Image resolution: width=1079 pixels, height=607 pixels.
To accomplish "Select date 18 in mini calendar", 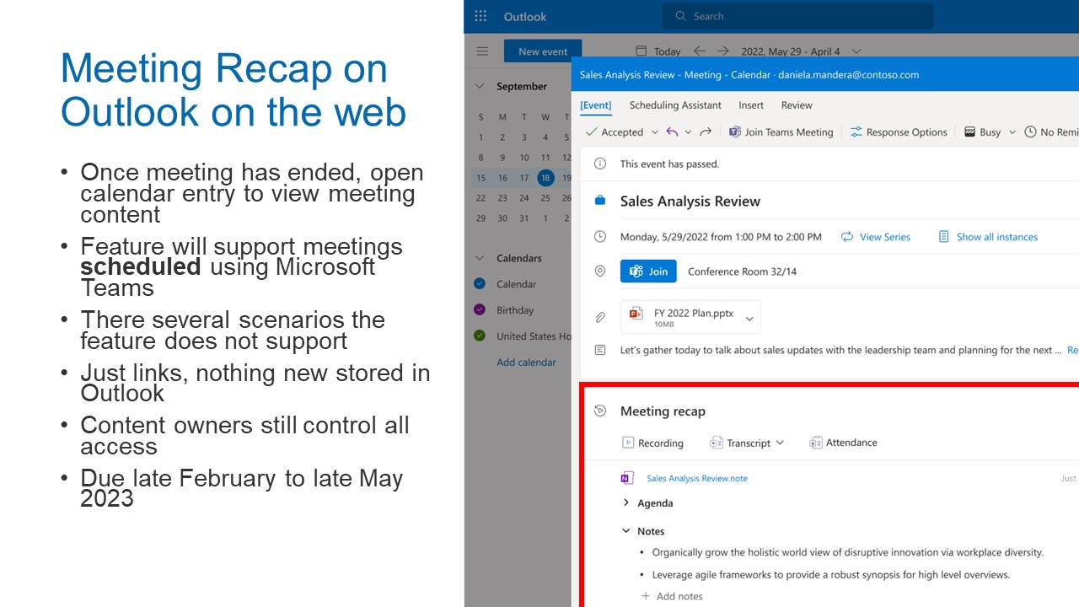I will (x=545, y=178).
